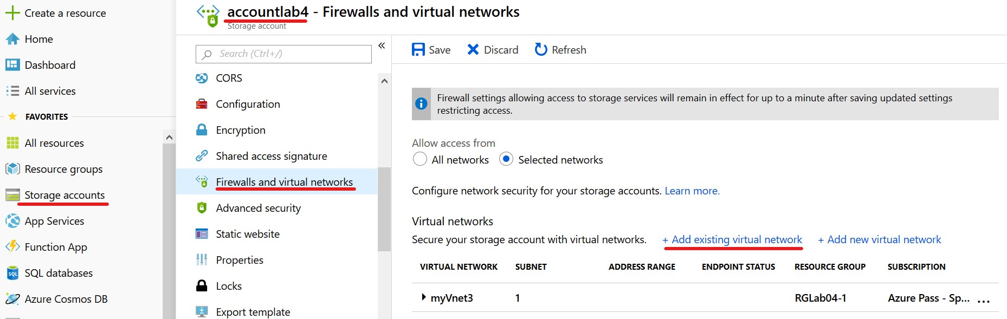Open Locks menu item label

229,286
